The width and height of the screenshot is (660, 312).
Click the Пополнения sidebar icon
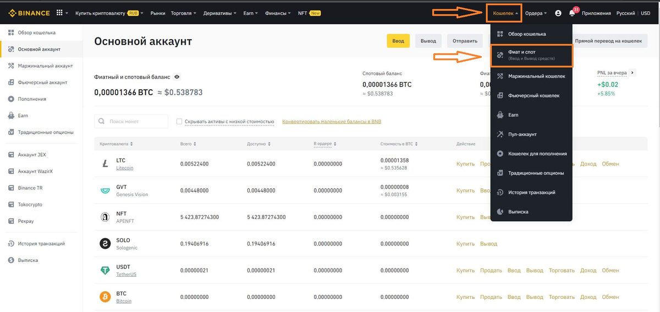(x=11, y=99)
